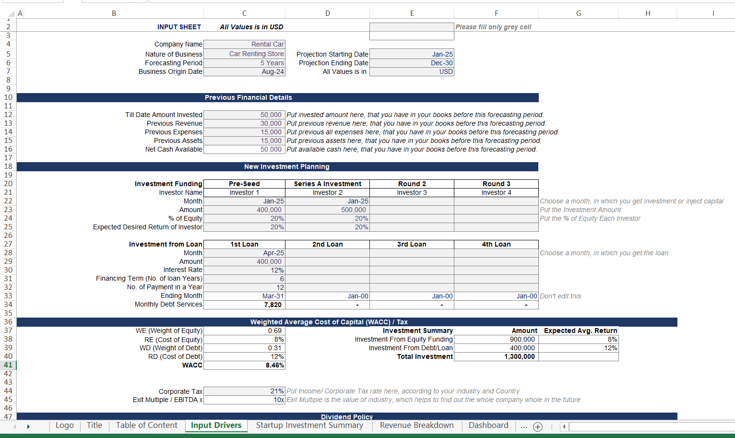Open Startup Investment Summary tab

click(x=309, y=425)
